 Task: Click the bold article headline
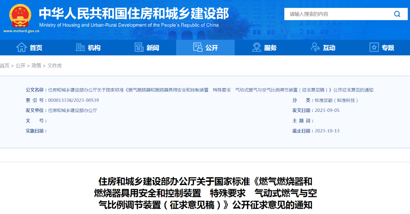205,193
